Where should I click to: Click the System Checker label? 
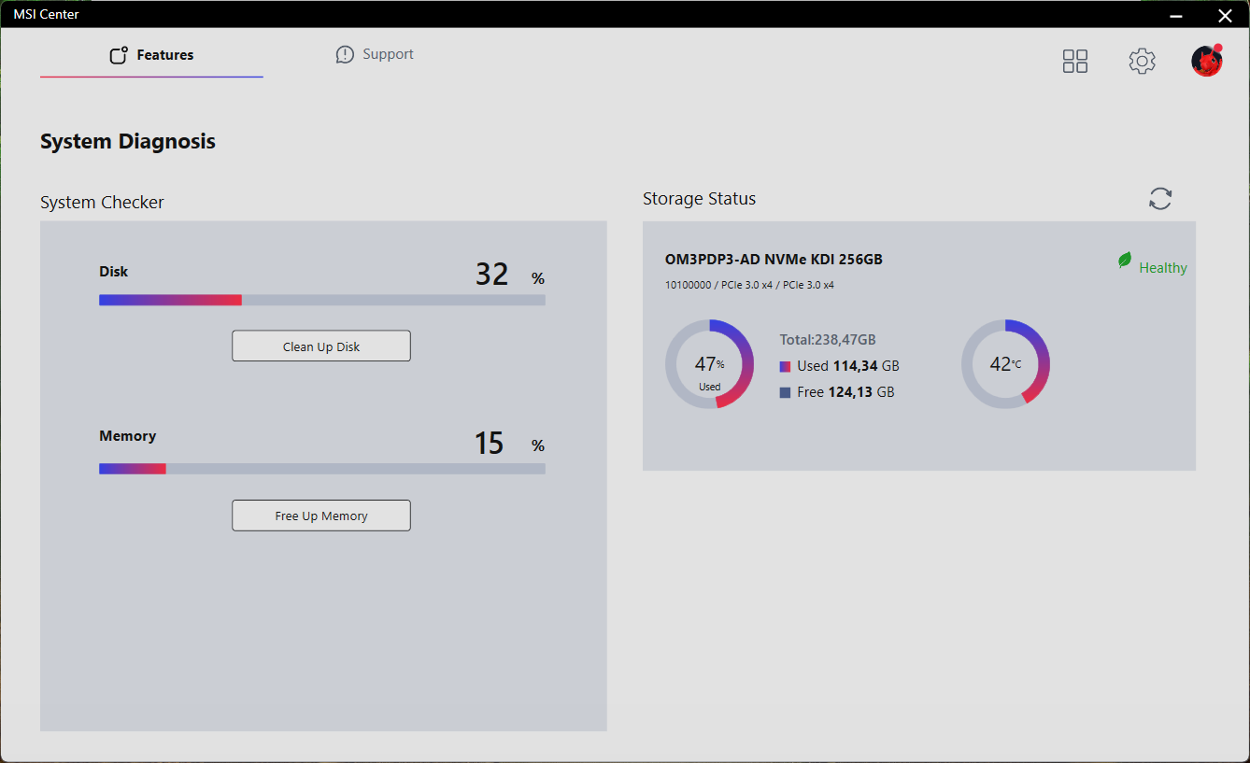(102, 203)
